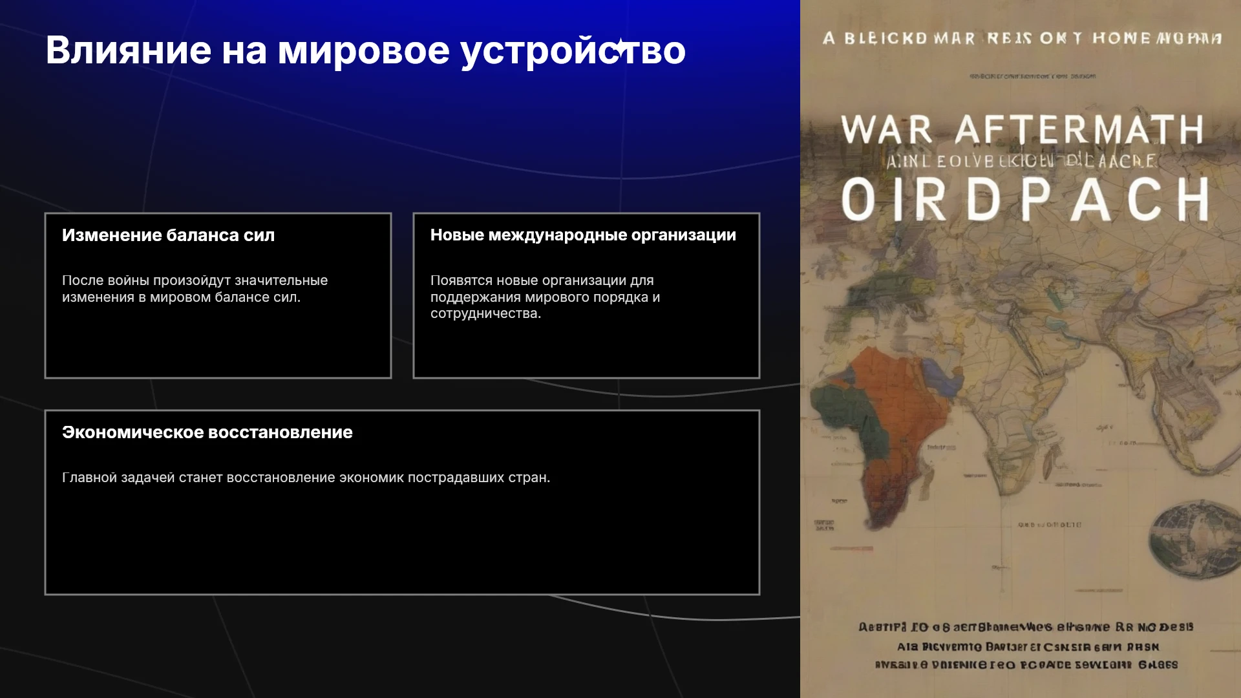Image resolution: width=1241 pixels, height=698 pixels.
Task: Click the empty lower area of balance-of-power card
Action: tap(218, 341)
